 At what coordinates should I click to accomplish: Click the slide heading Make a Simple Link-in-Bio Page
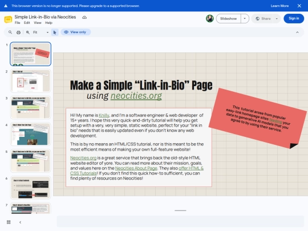(141, 85)
